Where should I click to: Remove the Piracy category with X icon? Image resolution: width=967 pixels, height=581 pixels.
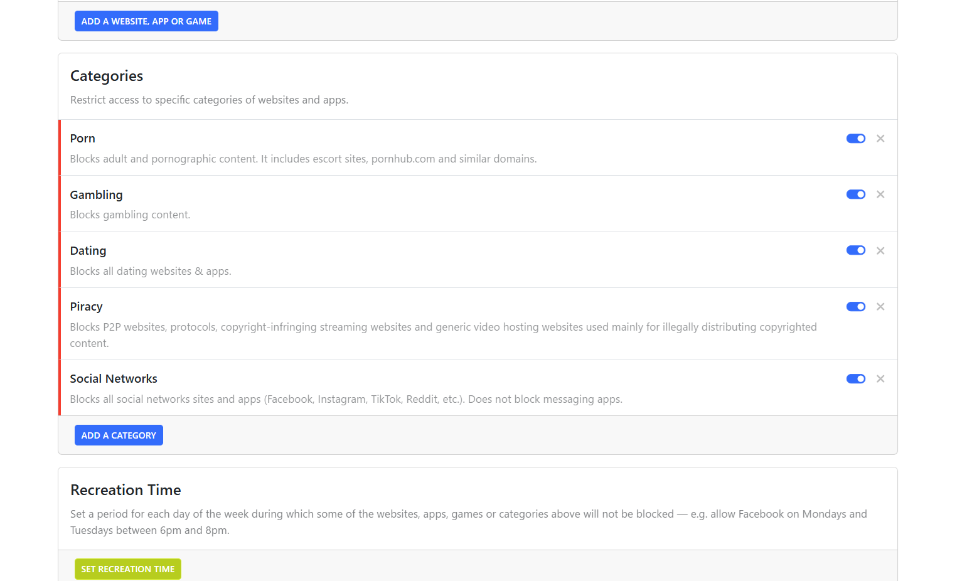pyautogui.click(x=880, y=307)
